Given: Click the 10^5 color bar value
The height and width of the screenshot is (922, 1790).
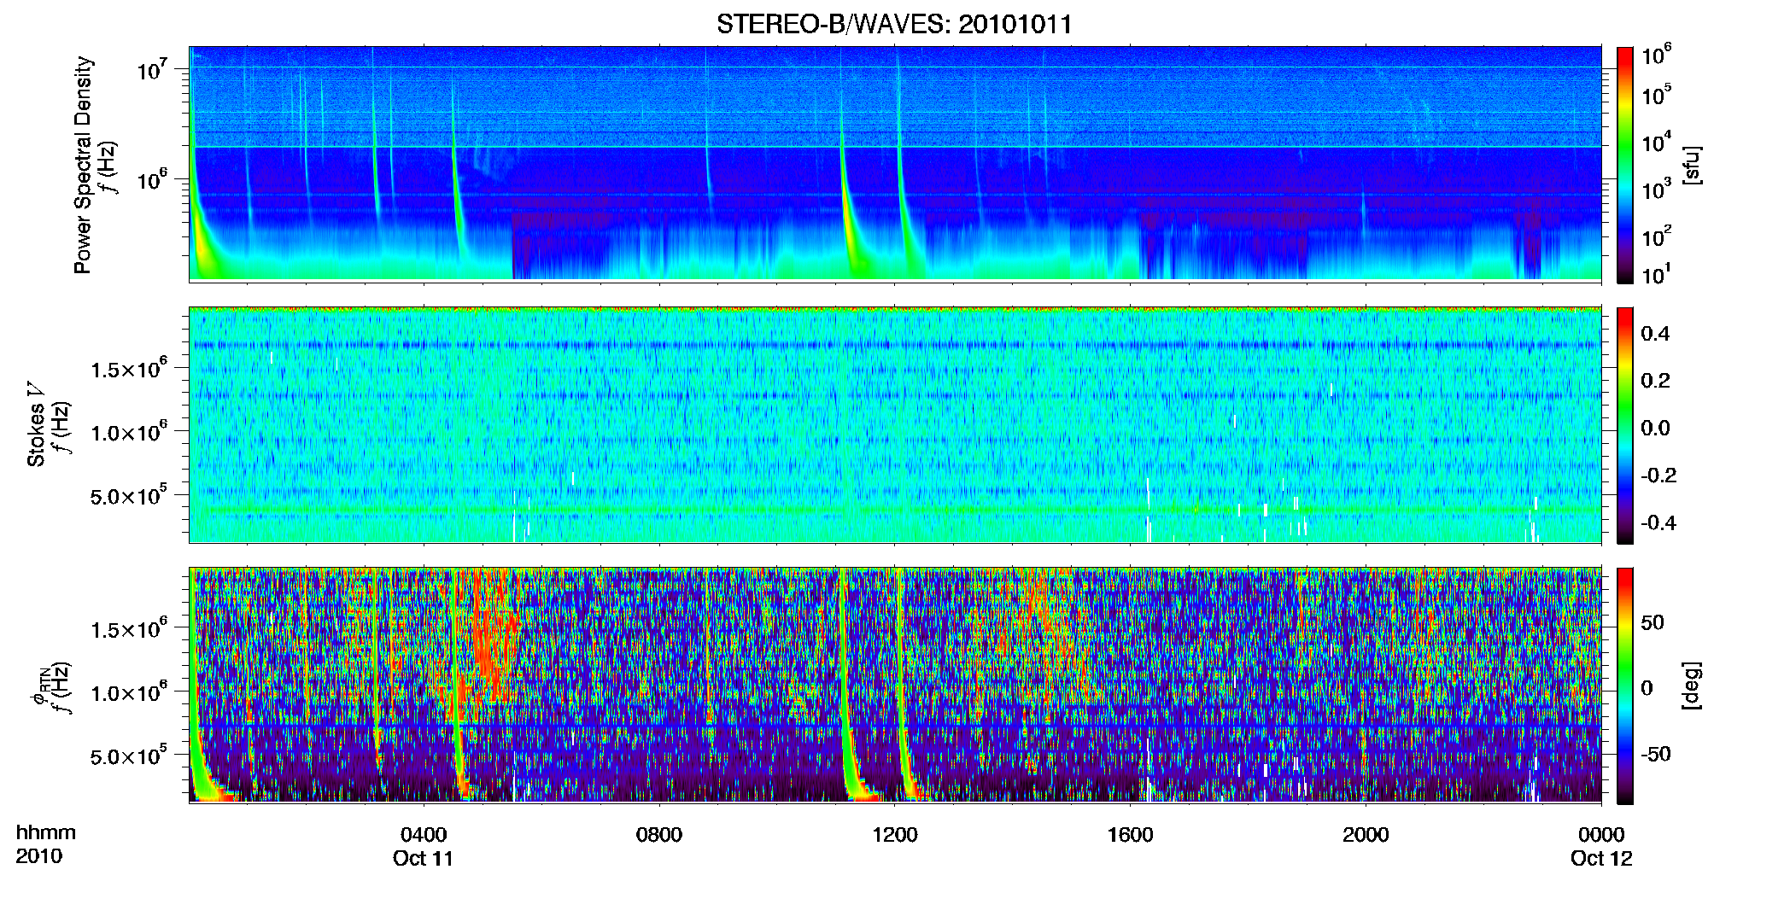Looking at the screenshot, I should coord(1657,95).
